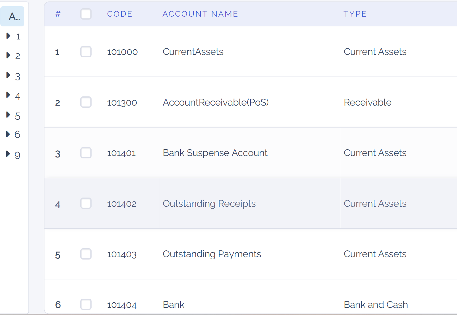Open the Outstanding Payments account record
Screen dimensions: 457x315
pos(212,254)
